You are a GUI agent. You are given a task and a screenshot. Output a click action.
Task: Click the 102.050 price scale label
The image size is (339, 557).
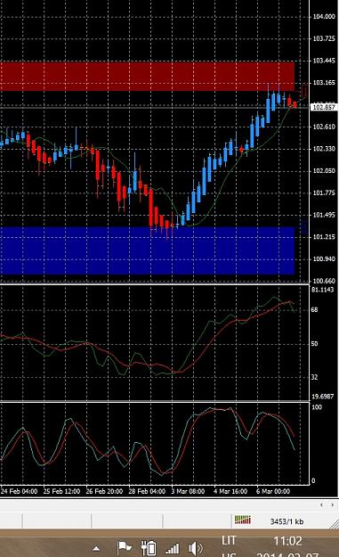[x=324, y=170]
